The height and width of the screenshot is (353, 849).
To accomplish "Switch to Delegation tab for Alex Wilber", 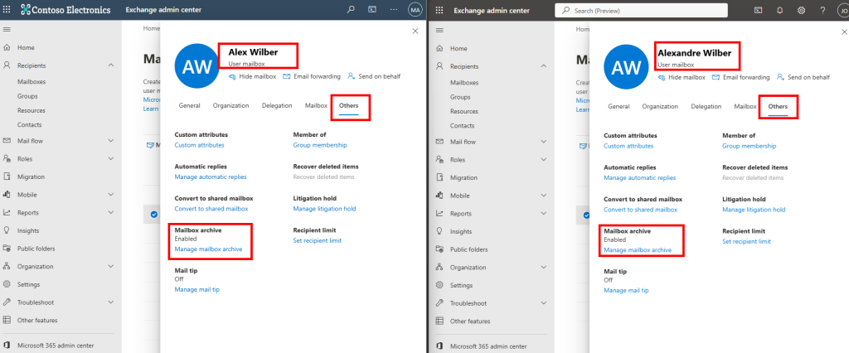I will click(x=277, y=105).
